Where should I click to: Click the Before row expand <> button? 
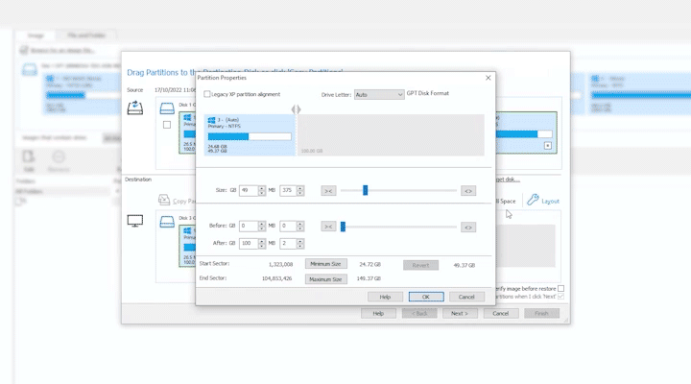pyautogui.click(x=468, y=228)
